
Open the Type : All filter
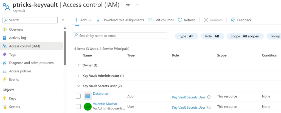point(187,36)
